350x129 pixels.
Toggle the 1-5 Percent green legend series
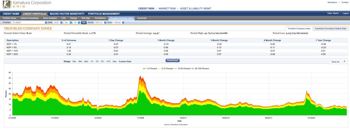click(x=150, y=69)
